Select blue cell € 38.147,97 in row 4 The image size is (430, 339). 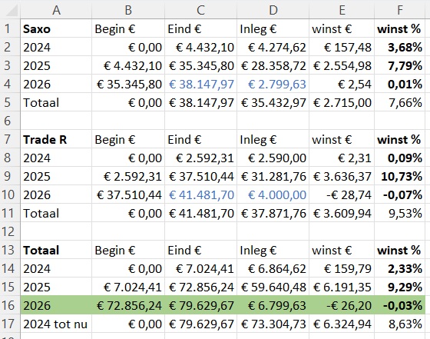200,84
